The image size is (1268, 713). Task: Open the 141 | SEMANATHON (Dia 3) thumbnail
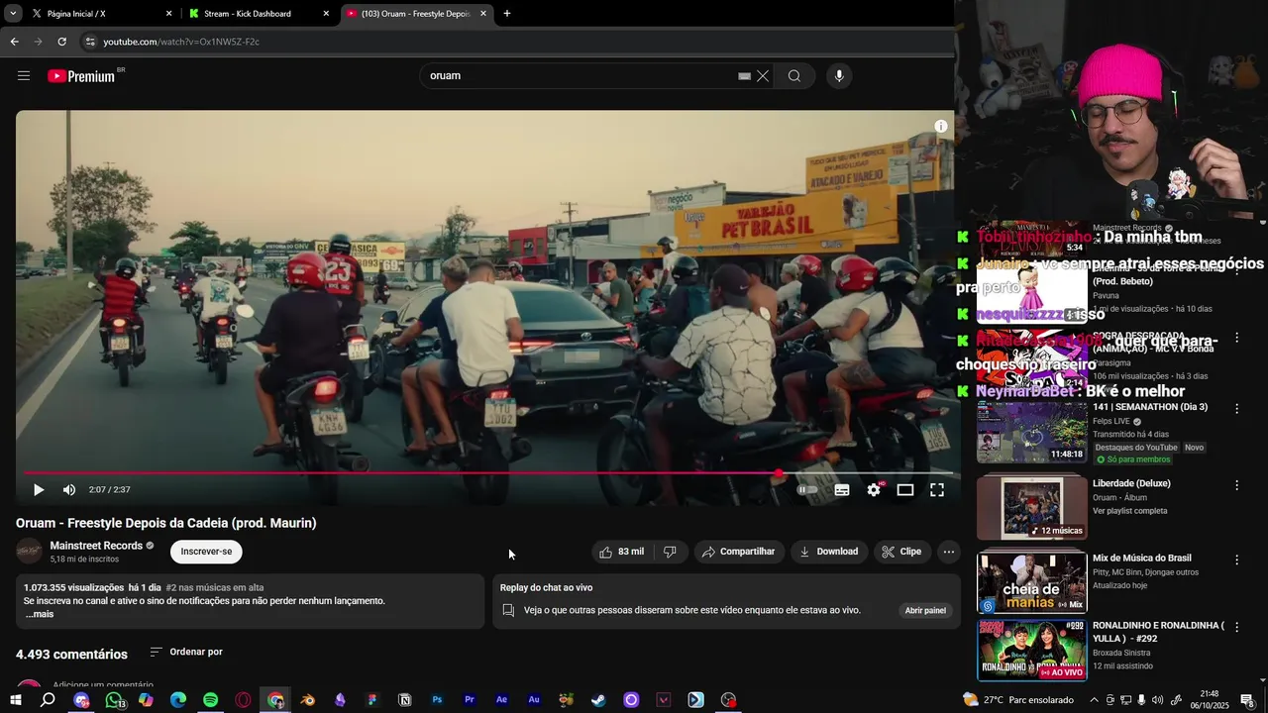point(1032,432)
